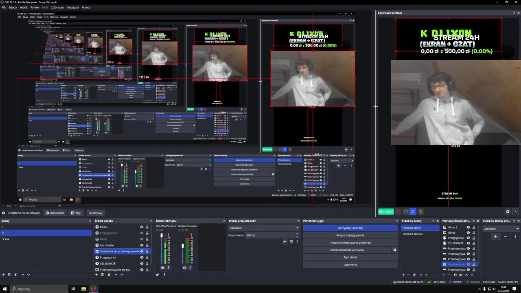
Task: Move scene down in Sceny panel
Action: pos(28,275)
